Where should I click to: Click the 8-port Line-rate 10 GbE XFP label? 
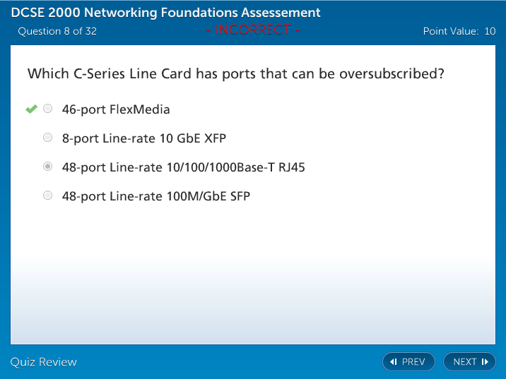(144, 138)
